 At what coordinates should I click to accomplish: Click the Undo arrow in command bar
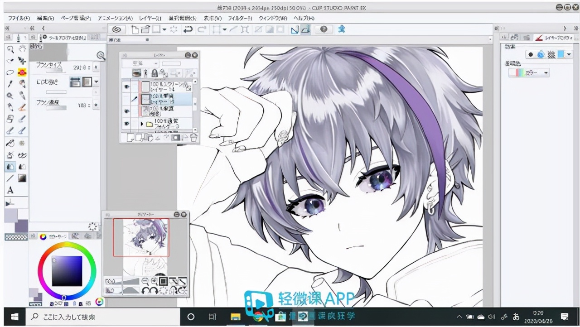click(x=188, y=29)
